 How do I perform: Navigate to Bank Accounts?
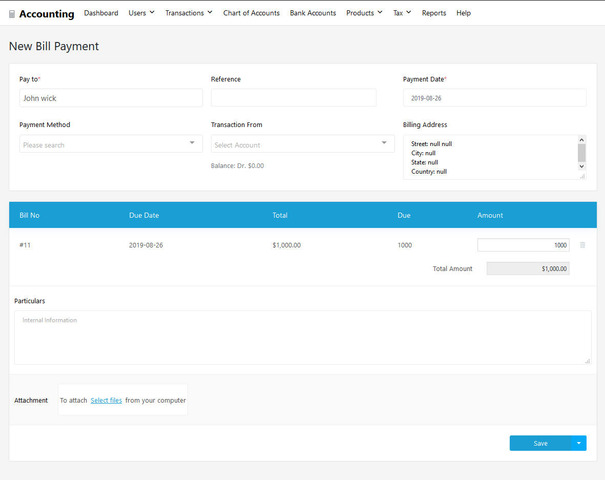point(312,13)
